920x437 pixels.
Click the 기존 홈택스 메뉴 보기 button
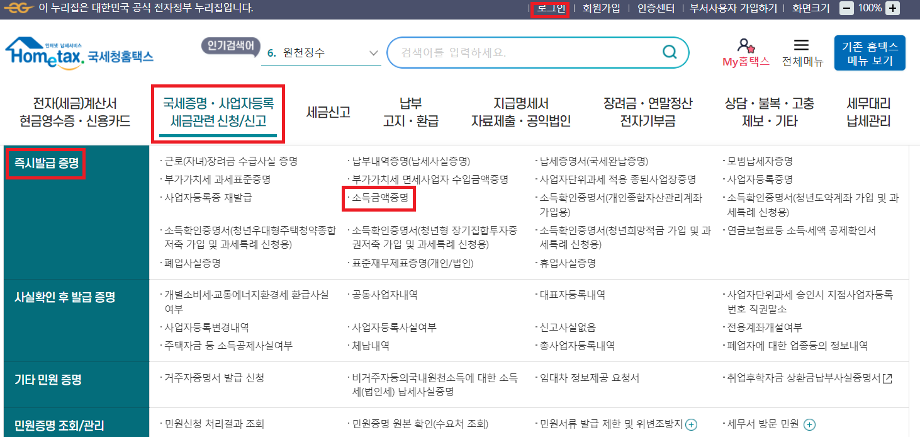tap(869, 53)
